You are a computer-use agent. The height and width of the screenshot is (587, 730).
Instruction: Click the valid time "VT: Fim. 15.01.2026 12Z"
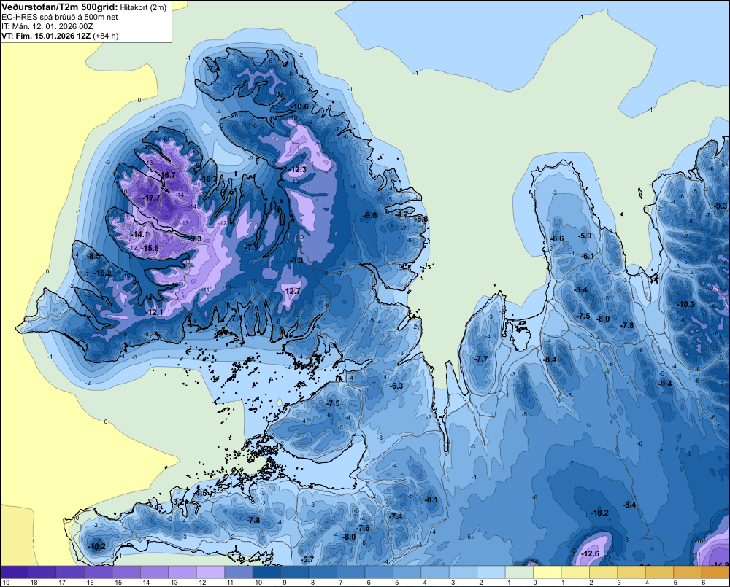coord(46,36)
